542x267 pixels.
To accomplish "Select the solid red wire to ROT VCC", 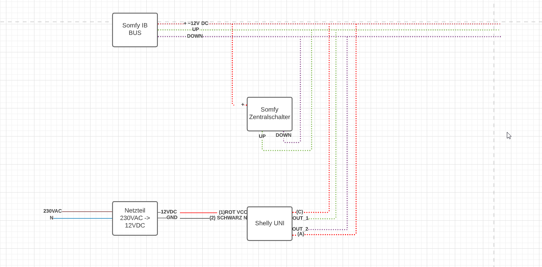I will (199, 213).
